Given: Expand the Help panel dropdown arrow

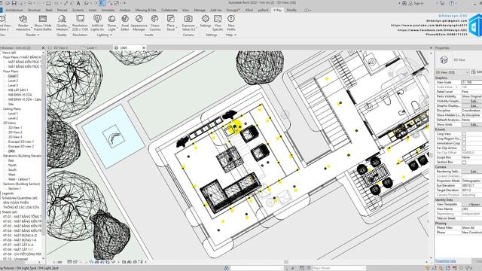Looking at the screenshot, I should click(235, 35).
